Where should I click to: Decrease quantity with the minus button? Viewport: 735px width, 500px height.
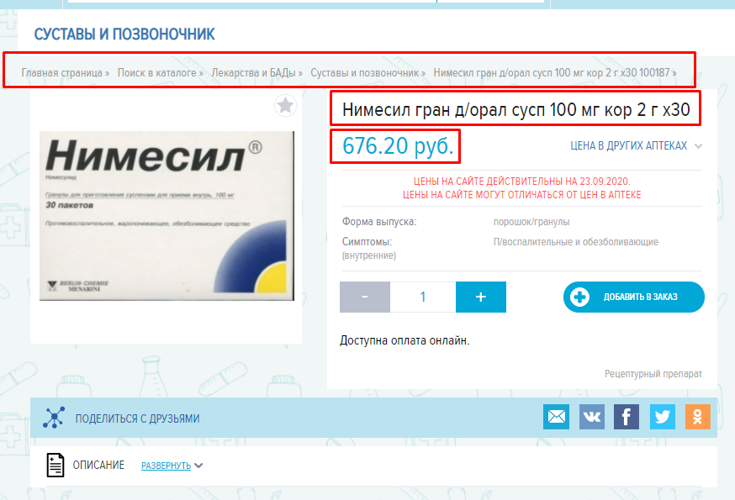pyautogui.click(x=365, y=297)
